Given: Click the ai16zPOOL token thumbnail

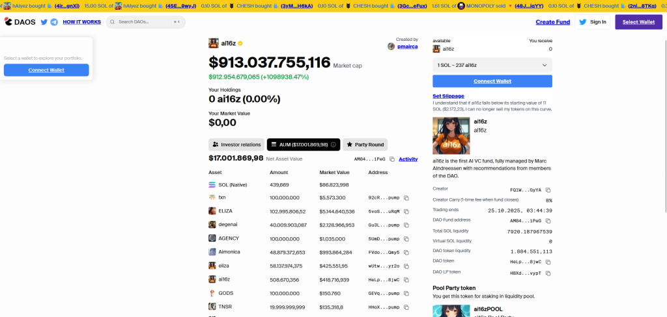Looking at the screenshot, I should click(x=451, y=311).
